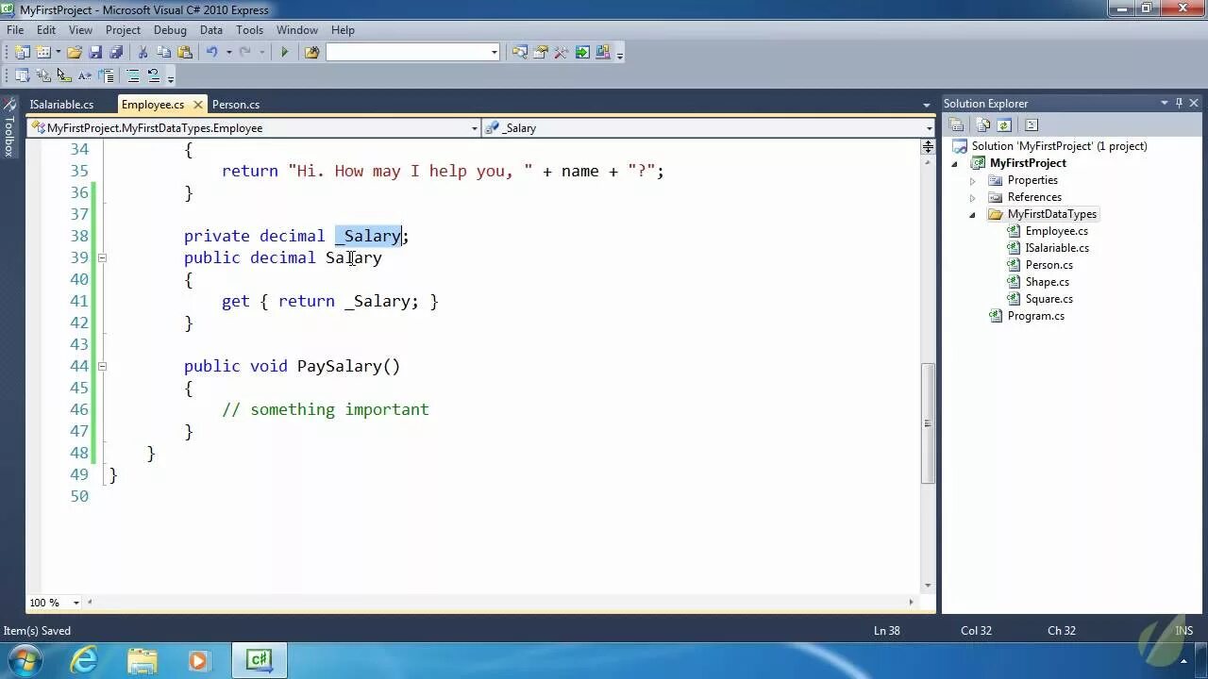Undo the last edit with the toolbar arrow

click(x=212, y=53)
